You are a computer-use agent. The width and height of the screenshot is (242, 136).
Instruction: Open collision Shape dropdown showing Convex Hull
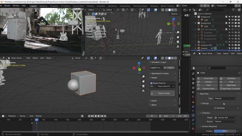tap(225, 117)
